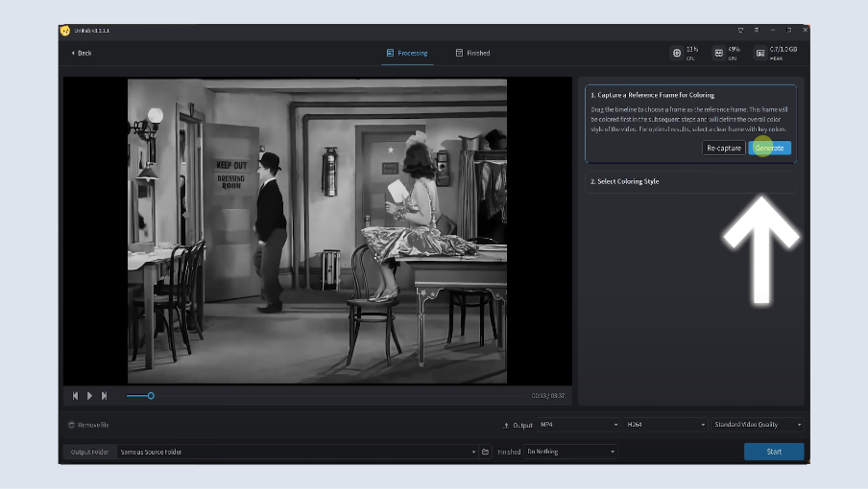Click the Generate button
868x489 pixels.
coord(769,148)
